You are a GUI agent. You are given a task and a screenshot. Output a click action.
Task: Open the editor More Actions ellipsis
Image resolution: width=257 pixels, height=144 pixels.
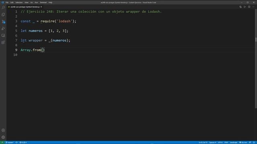(253, 7)
